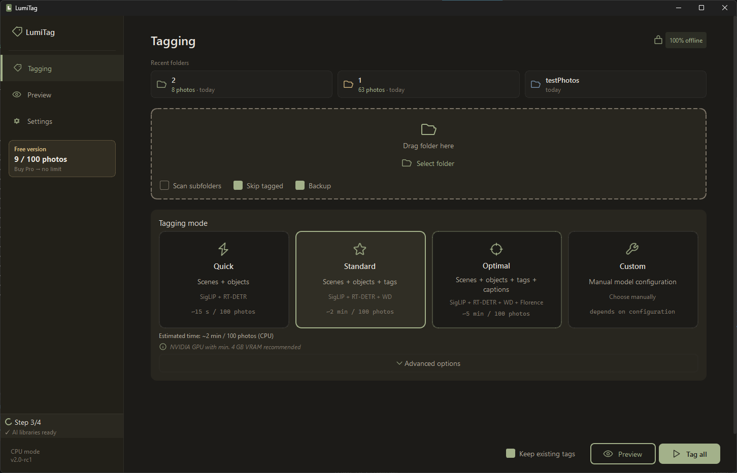This screenshot has width=737, height=473.
Task: Toggle the Skip tagged checkbox
Action: click(x=238, y=185)
